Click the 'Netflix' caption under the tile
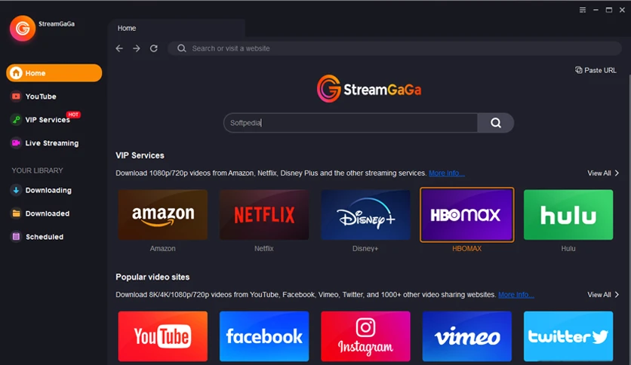The width and height of the screenshot is (631, 365). (x=264, y=248)
